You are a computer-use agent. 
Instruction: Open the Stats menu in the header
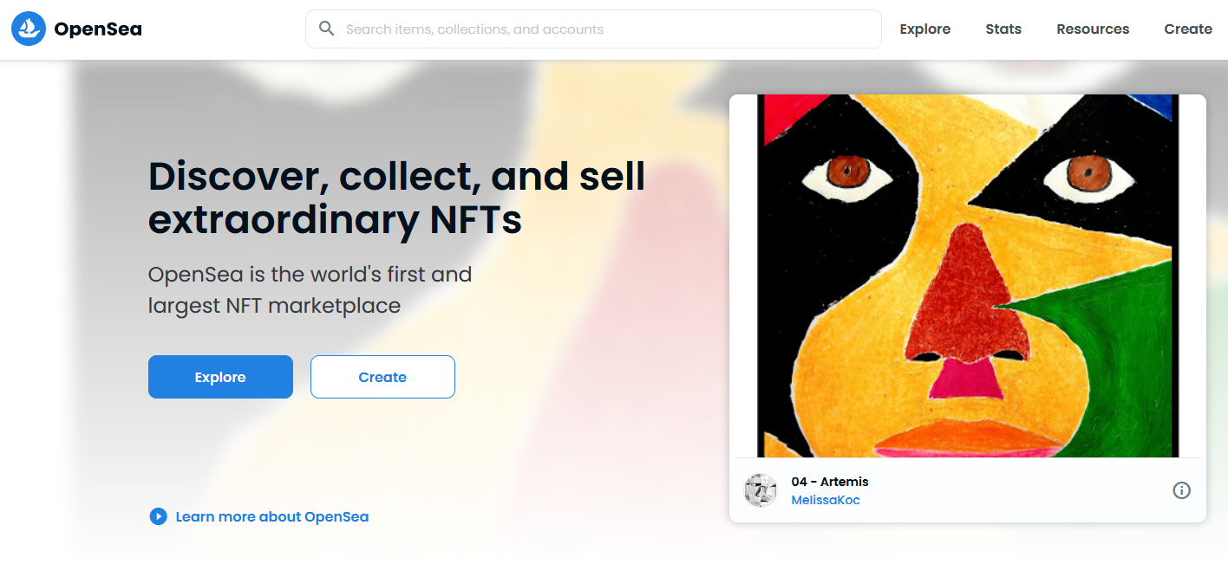(1003, 29)
